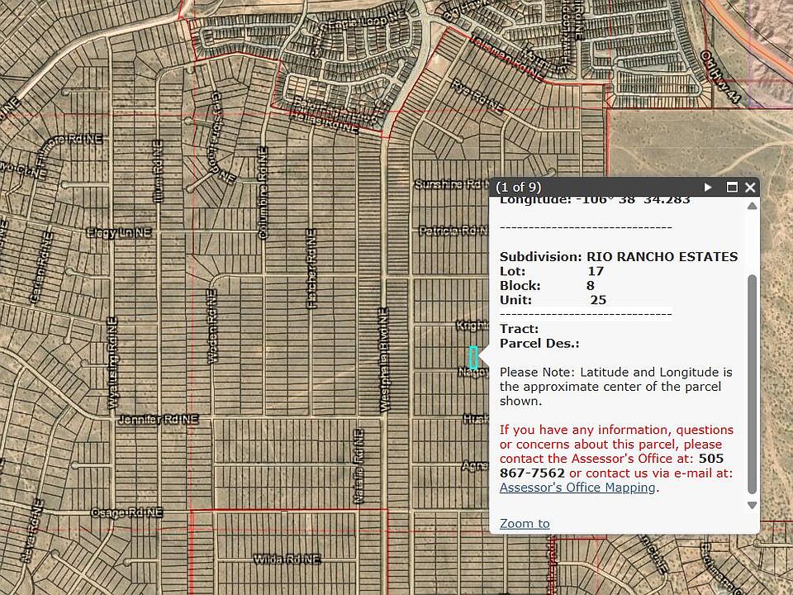Image resolution: width=793 pixels, height=595 pixels.
Task: Click the Elegy Ln NE street label
Action: (x=120, y=233)
